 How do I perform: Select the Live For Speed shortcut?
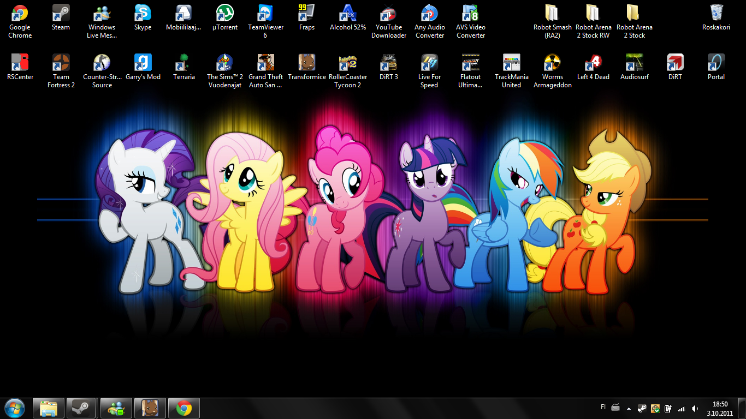click(x=430, y=71)
